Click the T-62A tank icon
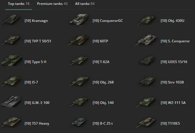Viewport: 195px width, 133px height. coord(79,61)
